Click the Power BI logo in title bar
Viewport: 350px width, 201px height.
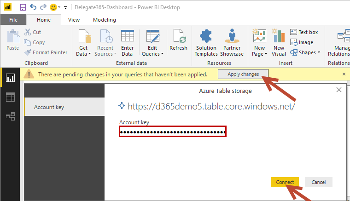(x=8, y=7)
